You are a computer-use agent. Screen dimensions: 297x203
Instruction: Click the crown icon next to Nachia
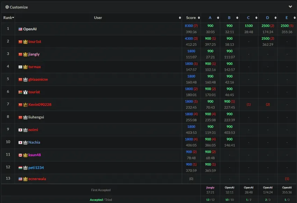pos(26,143)
